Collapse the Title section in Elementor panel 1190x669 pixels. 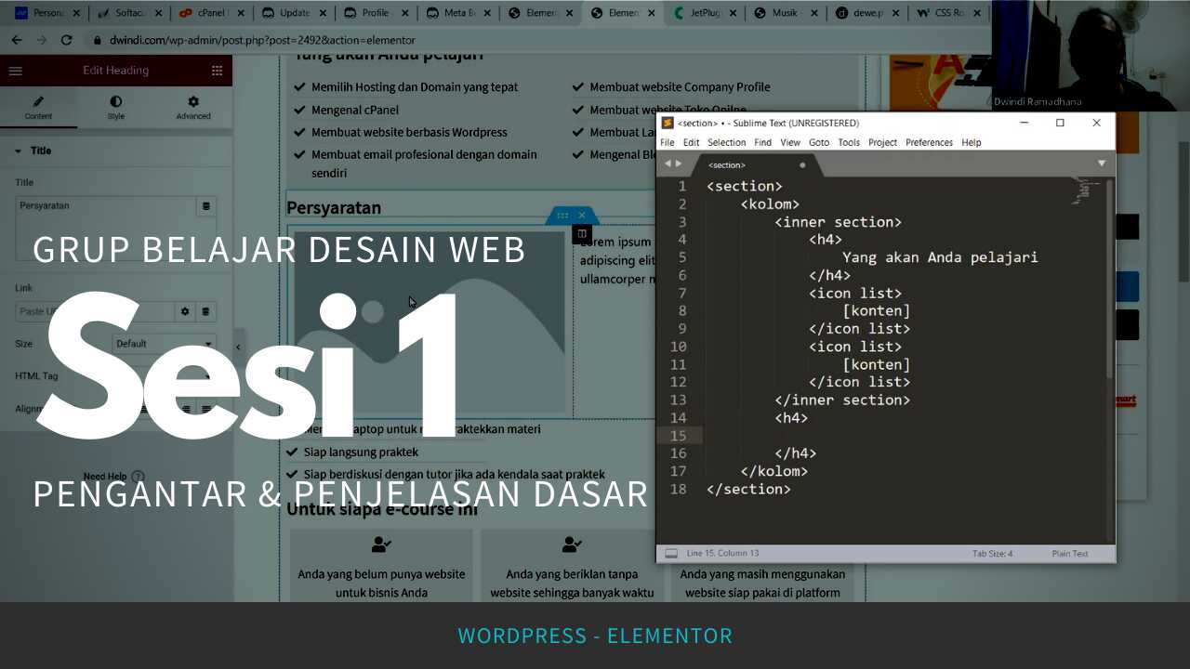[x=18, y=151]
